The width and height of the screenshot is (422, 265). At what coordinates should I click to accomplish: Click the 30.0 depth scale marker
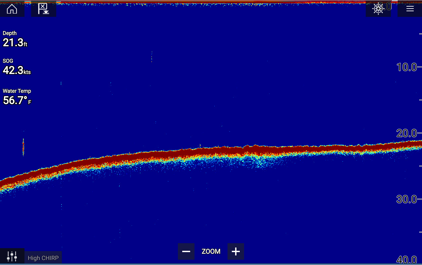(406, 199)
